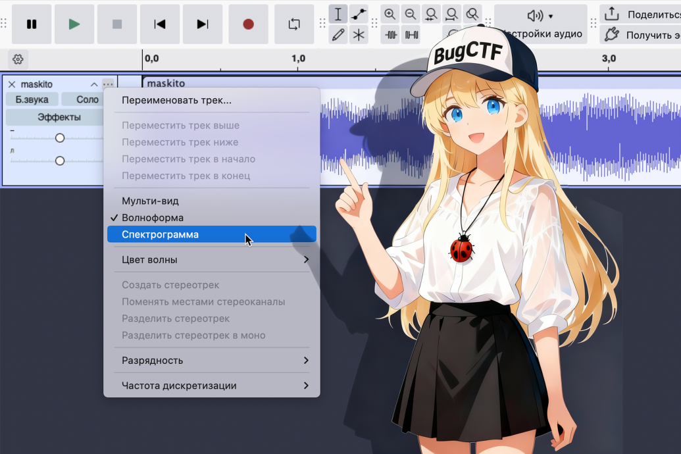Click the Trim audio outside selection icon
The image size is (681, 454).
click(391, 35)
